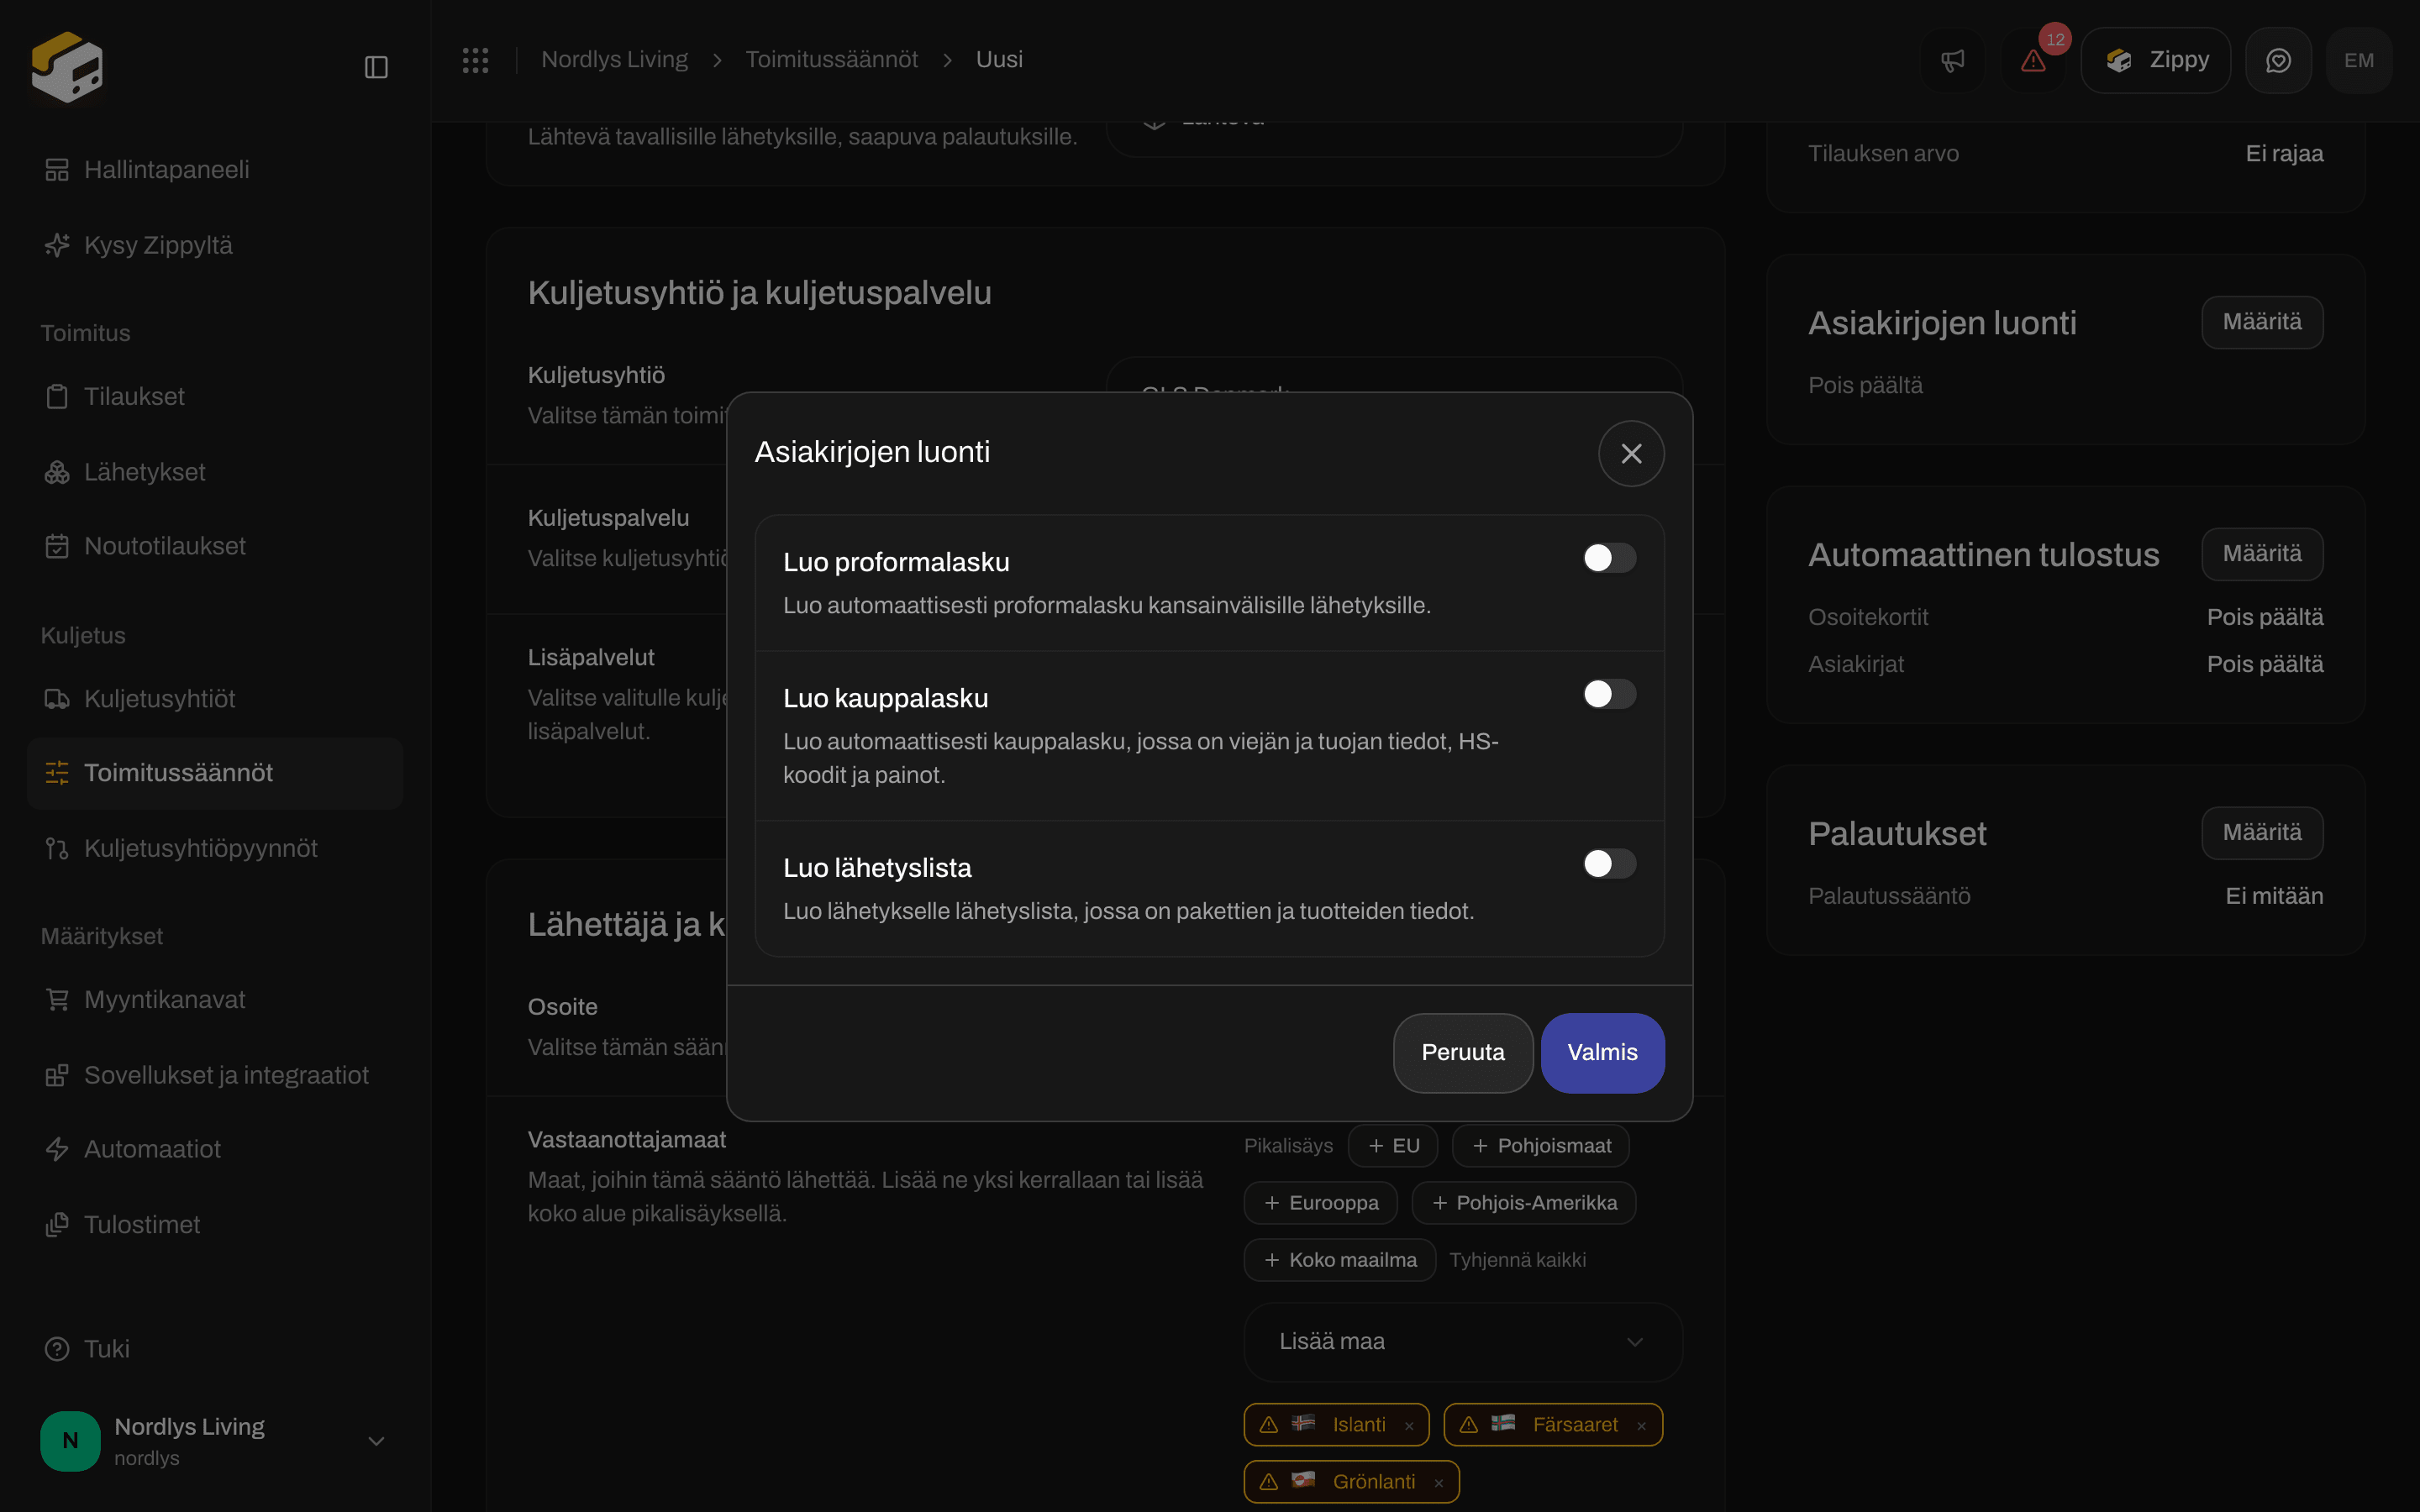Viewport: 2420px width, 1512px height.
Task: Remove Grönlanti country tag
Action: coord(1439,1483)
